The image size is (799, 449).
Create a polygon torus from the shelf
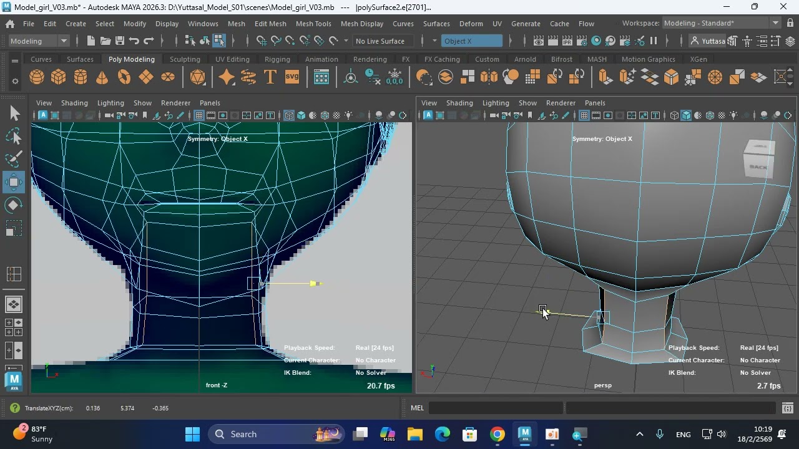click(x=124, y=77)
